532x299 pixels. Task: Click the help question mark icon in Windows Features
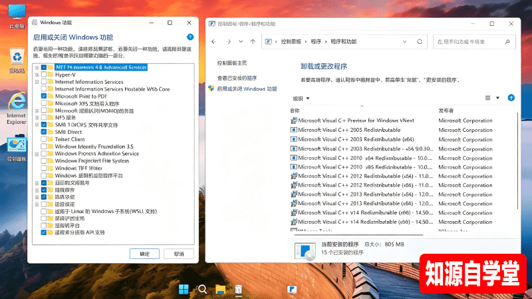190,37
